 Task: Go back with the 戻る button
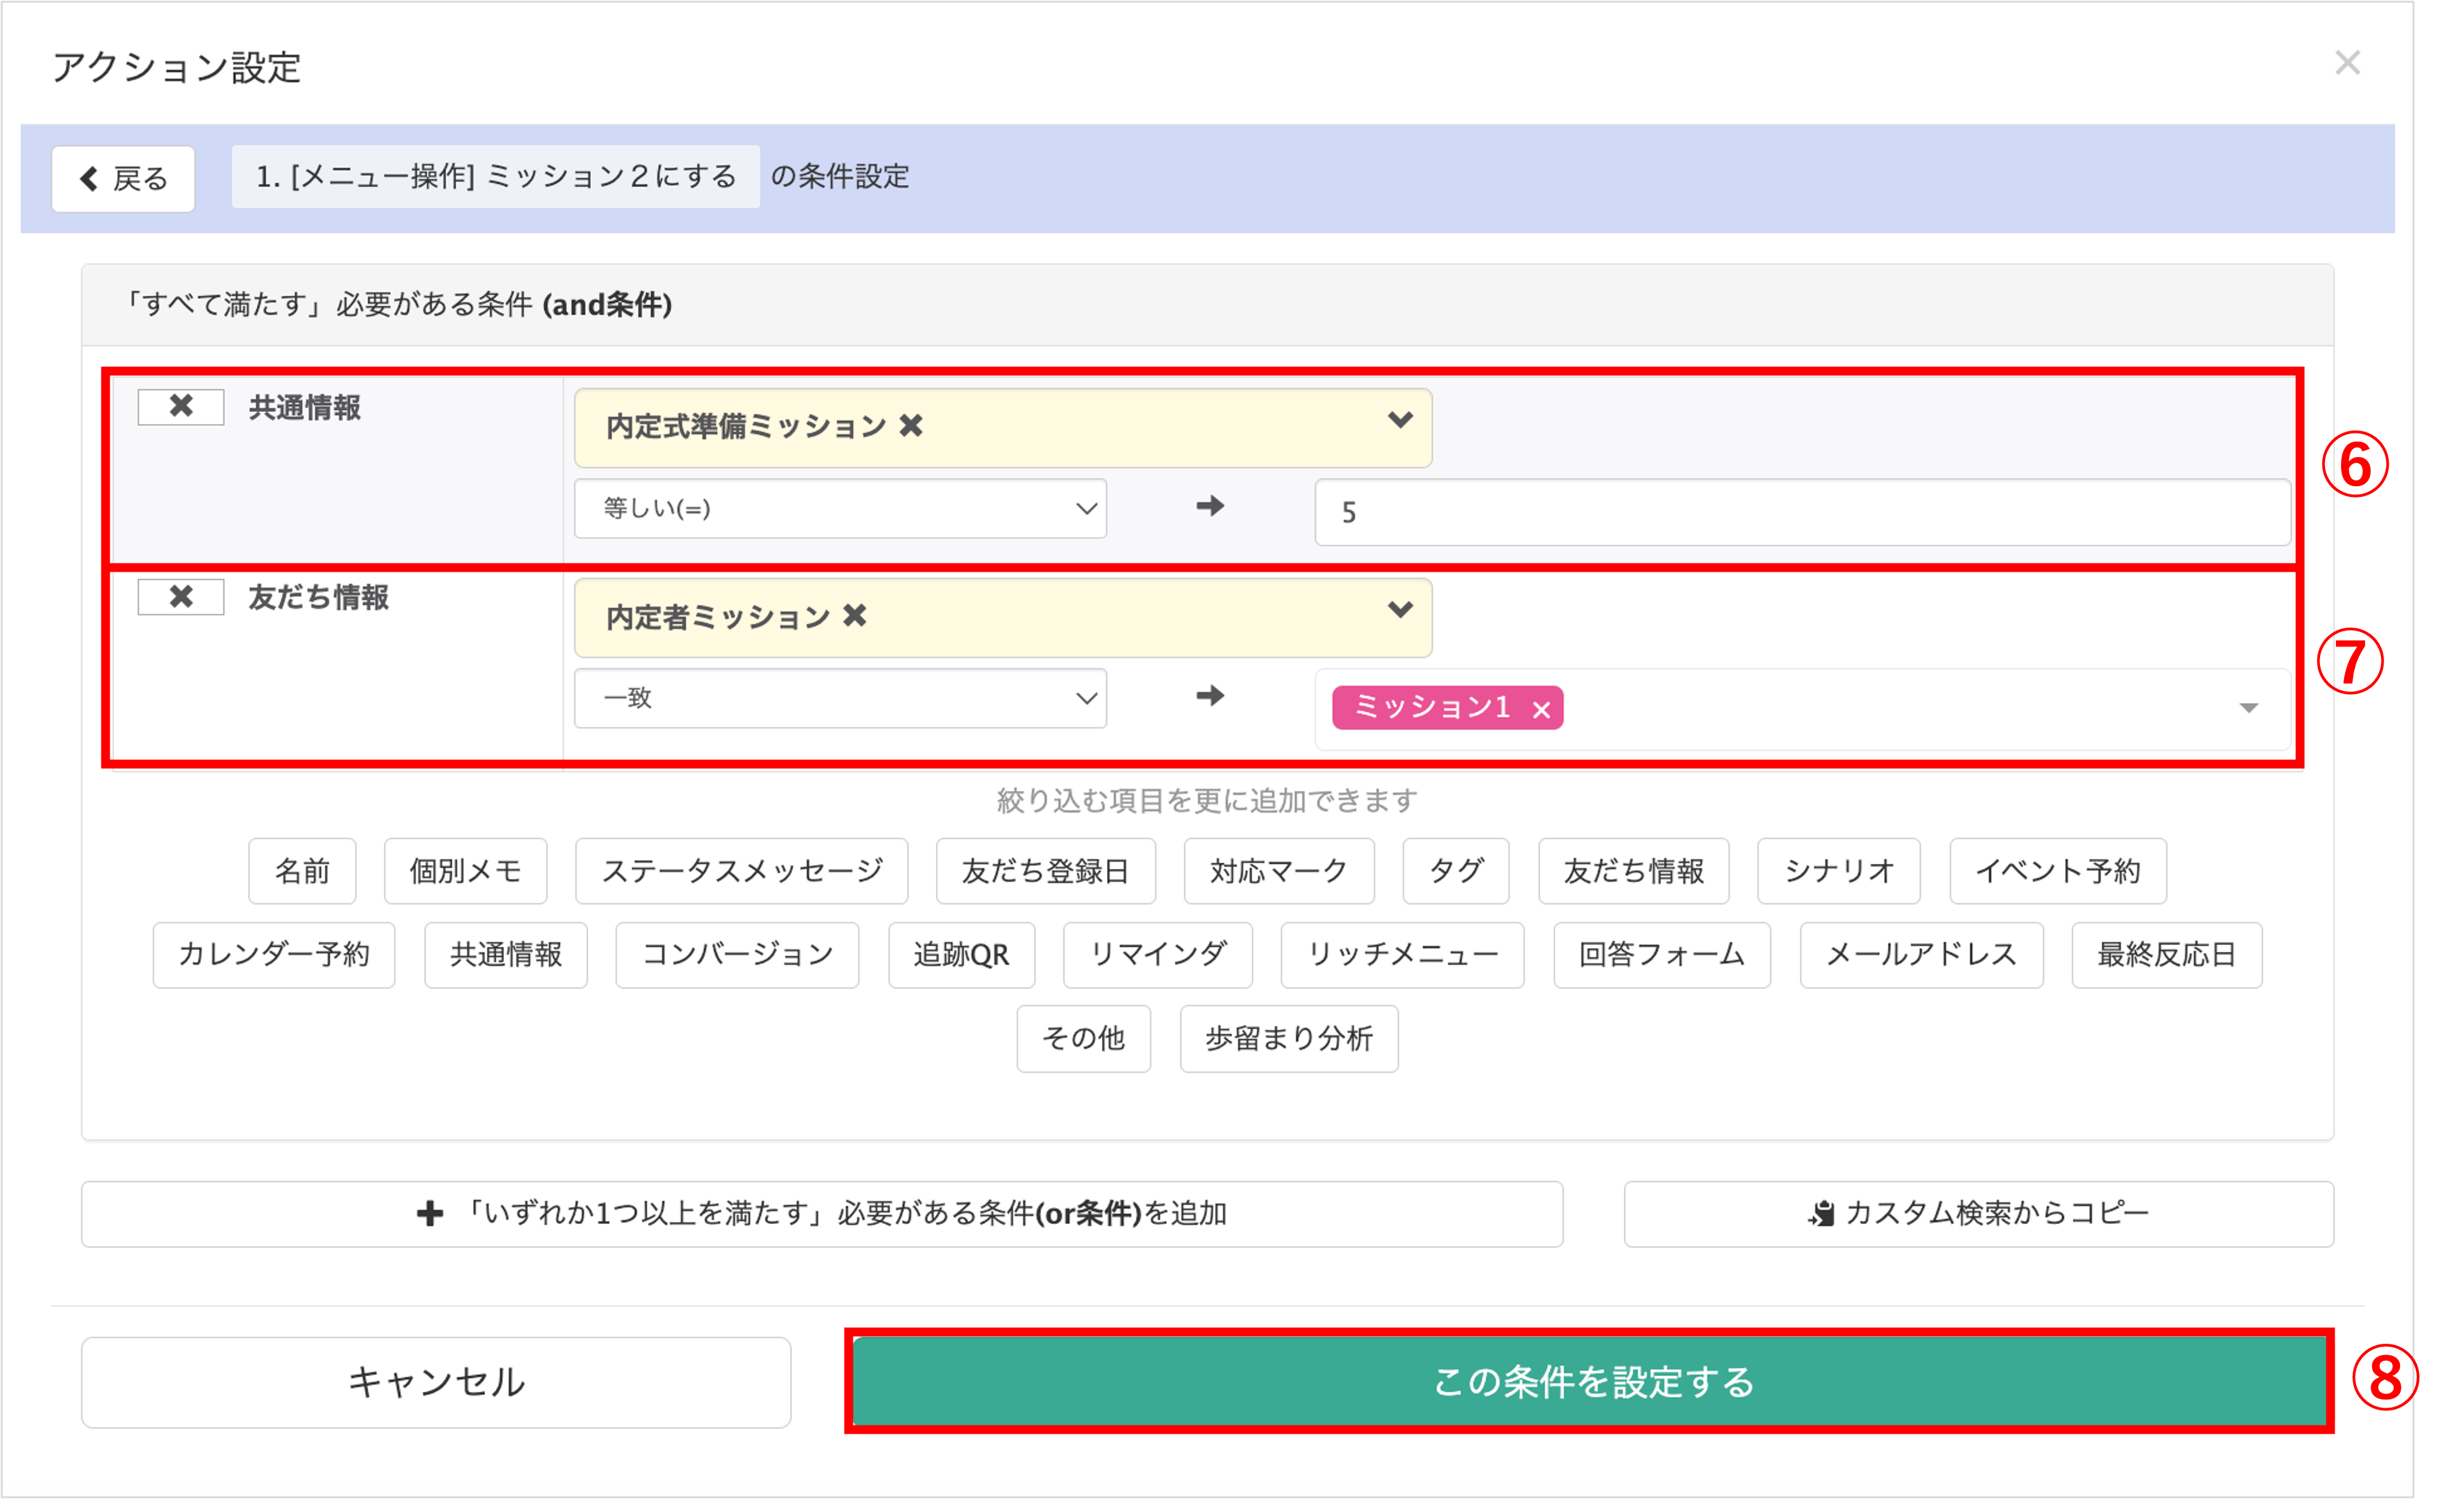tap(123, 179)
